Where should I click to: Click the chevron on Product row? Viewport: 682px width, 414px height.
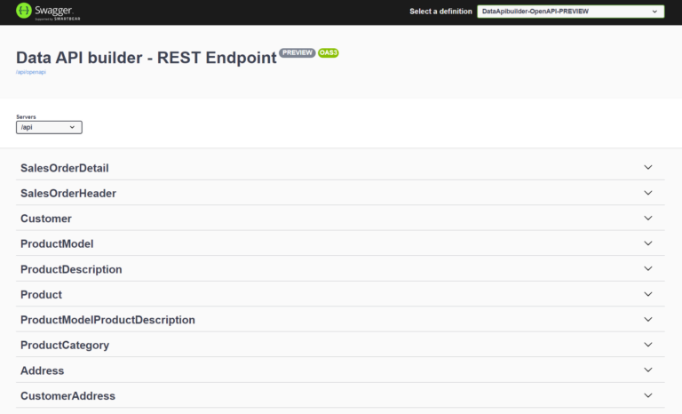click(x=648, y=294)
